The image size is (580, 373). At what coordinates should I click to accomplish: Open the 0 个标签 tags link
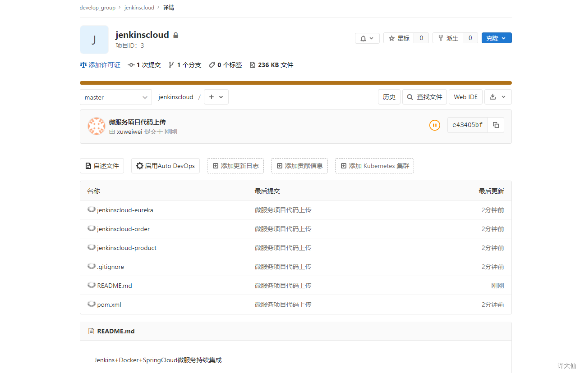point(226,65)
